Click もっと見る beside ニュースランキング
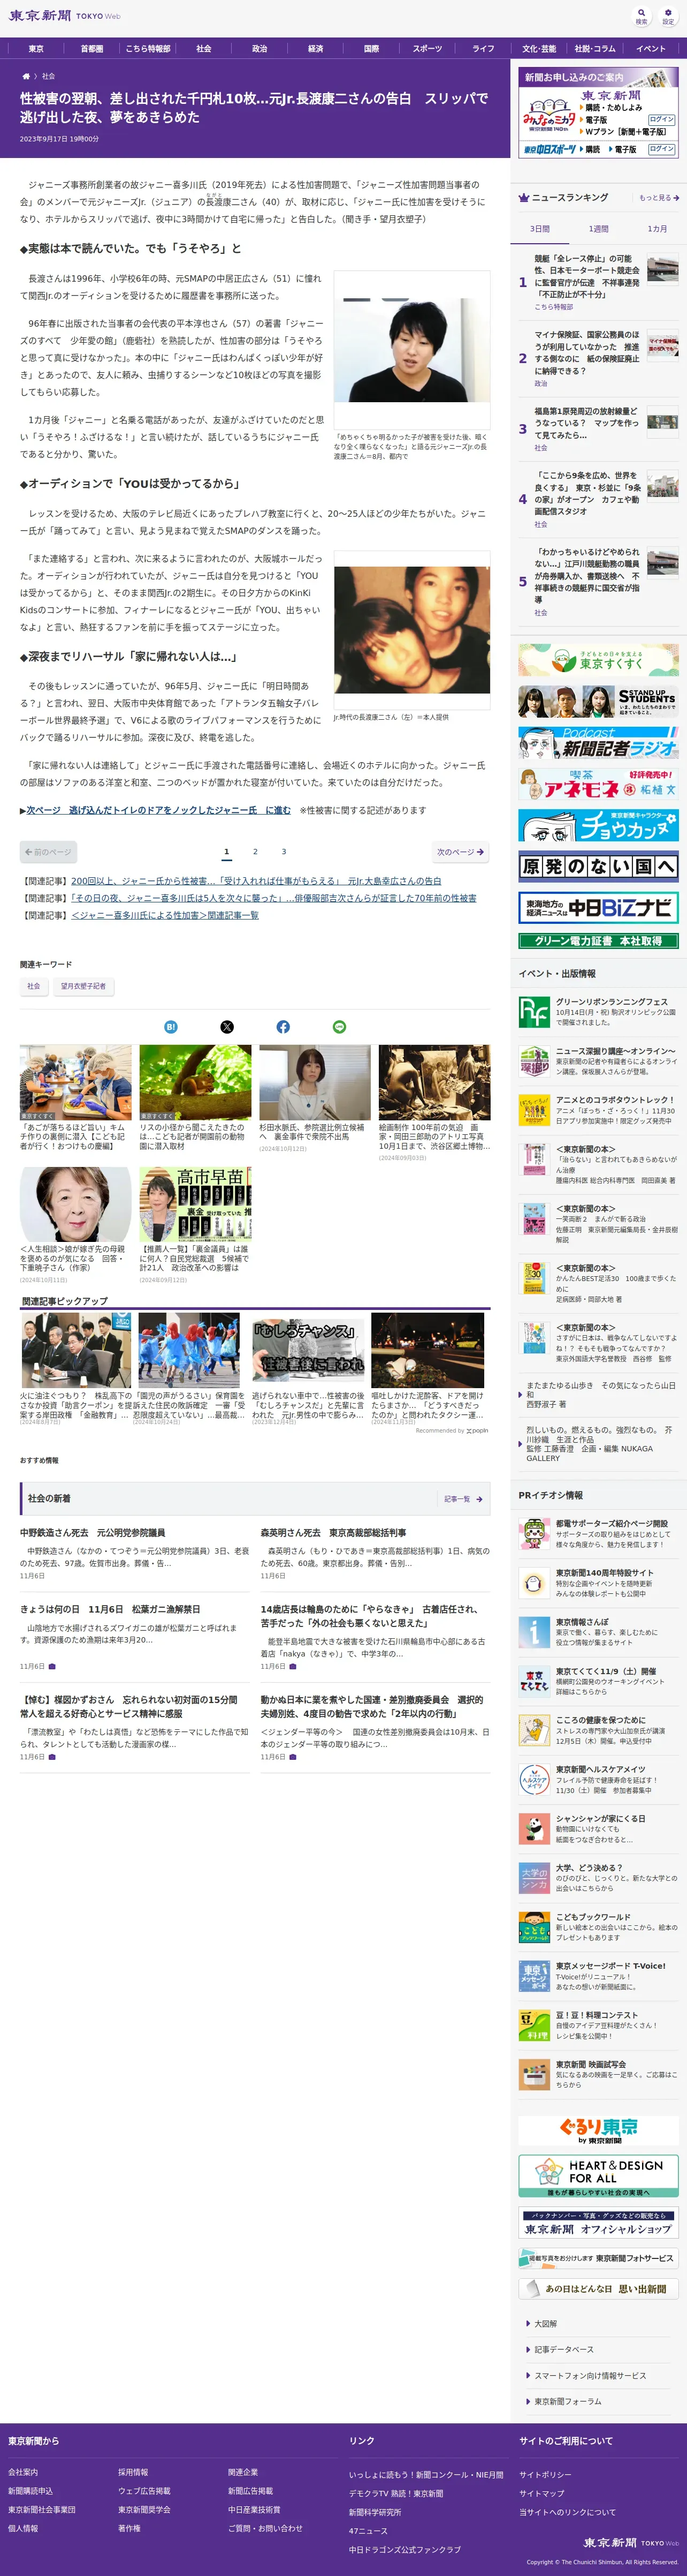This screenshot has height=2576, width=687. [x=659, y=198]
